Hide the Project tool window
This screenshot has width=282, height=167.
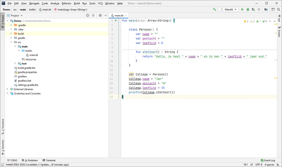(106, 15)
